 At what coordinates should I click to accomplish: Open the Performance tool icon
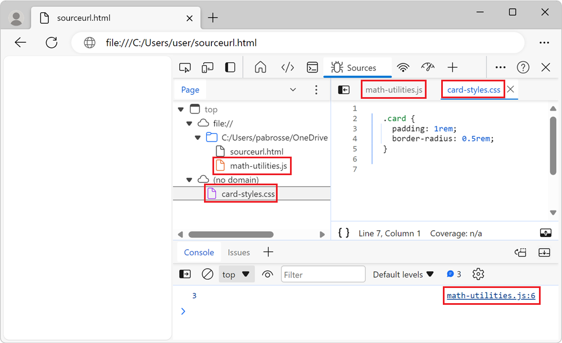[x=428, y=67]
